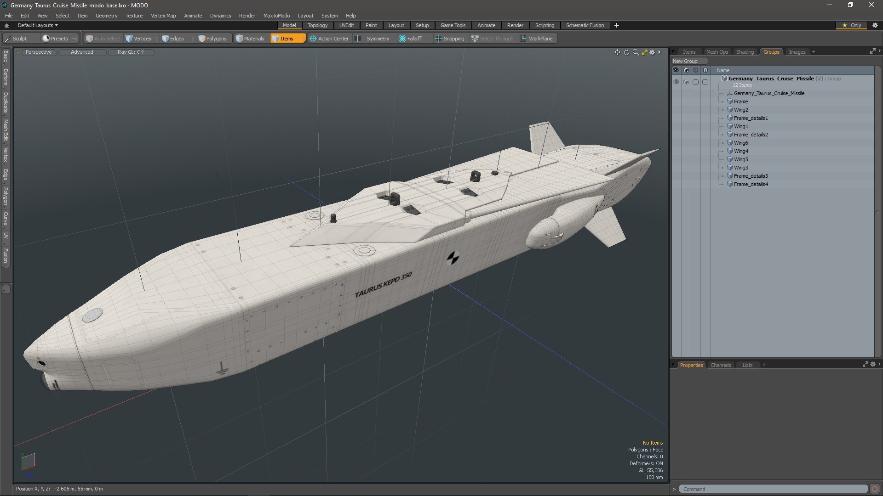Open the Items tab in right panel
This screenshot has width=883, height=496.
coord(689,52)
